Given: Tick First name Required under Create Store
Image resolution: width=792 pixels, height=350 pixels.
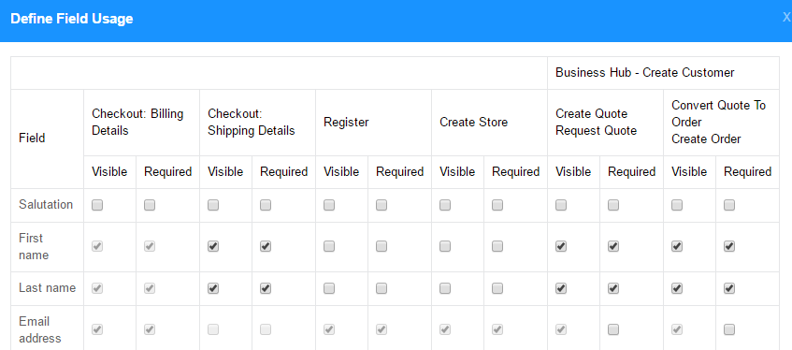Looking at the screenshot, I should [497, 246].
